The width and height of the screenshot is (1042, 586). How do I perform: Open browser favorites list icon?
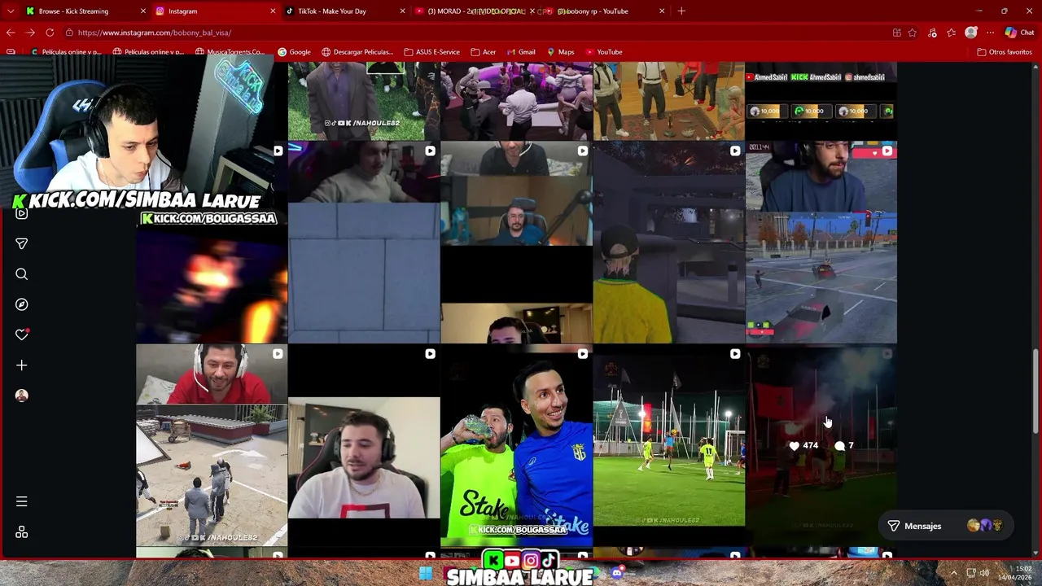tap(951, 33)
